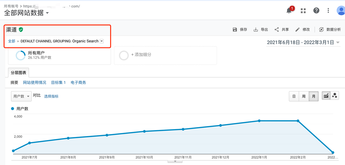Click the 2021年12月 data point
Viewport: 345px width, 165px height.
click(x=220, y=125)
